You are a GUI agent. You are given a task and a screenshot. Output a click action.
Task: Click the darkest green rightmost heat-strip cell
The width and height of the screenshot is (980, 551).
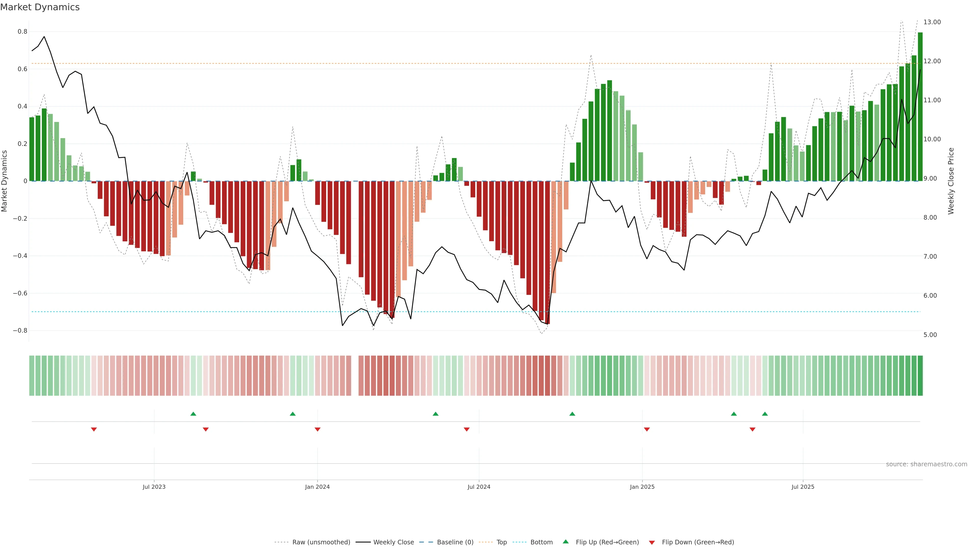(x=920, y=375)
